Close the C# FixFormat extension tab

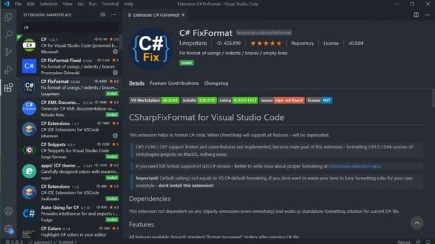click(183, 15)
